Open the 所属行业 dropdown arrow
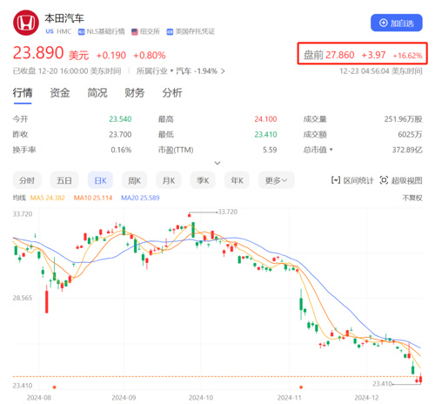 [171, 71]
